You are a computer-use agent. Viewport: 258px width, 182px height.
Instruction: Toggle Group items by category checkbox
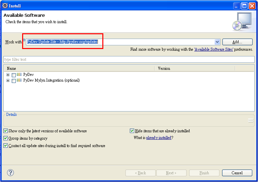(6, 138)
